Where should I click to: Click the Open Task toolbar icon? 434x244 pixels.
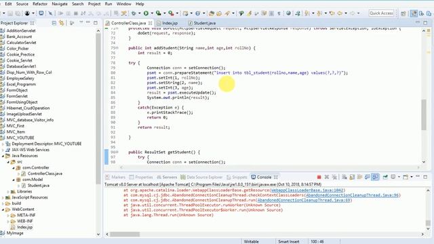pyautogui.click(x=219, y=14)
